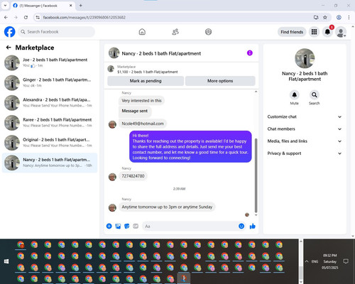Click the purple 'Hi there!' sent message
This screenshot has width=355, height=284.
(x=190, y=147)
